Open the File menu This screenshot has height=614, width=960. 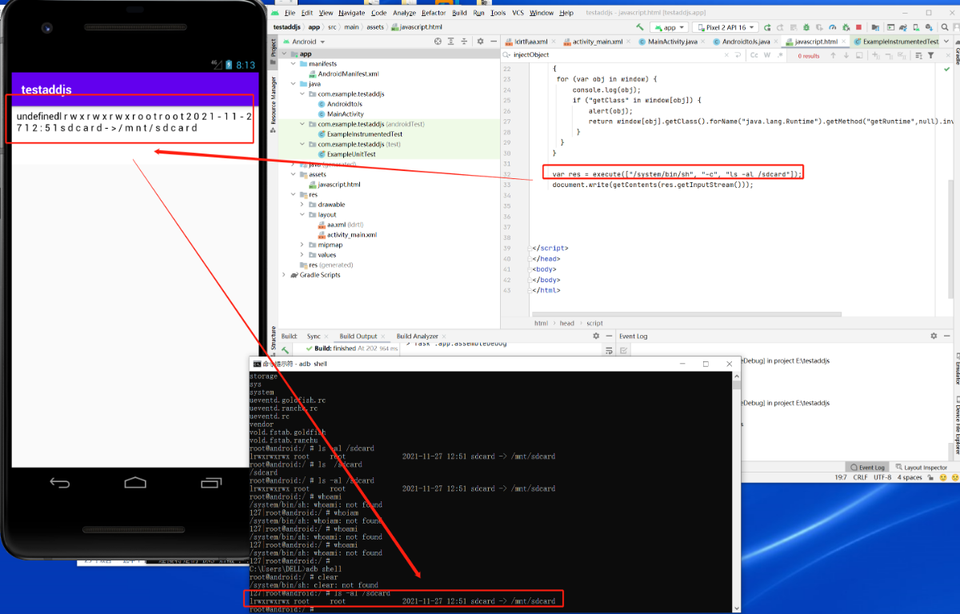290,13
